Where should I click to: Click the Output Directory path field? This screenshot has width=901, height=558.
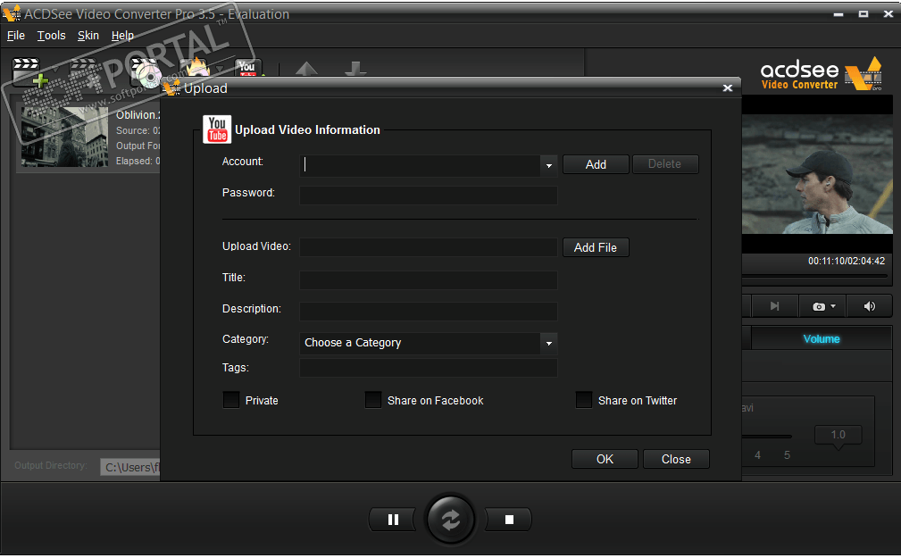point(130,467)
